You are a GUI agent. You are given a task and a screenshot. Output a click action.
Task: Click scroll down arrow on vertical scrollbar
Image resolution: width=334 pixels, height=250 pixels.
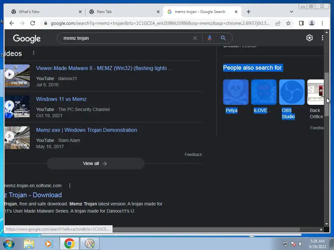[x=326, y=224]
